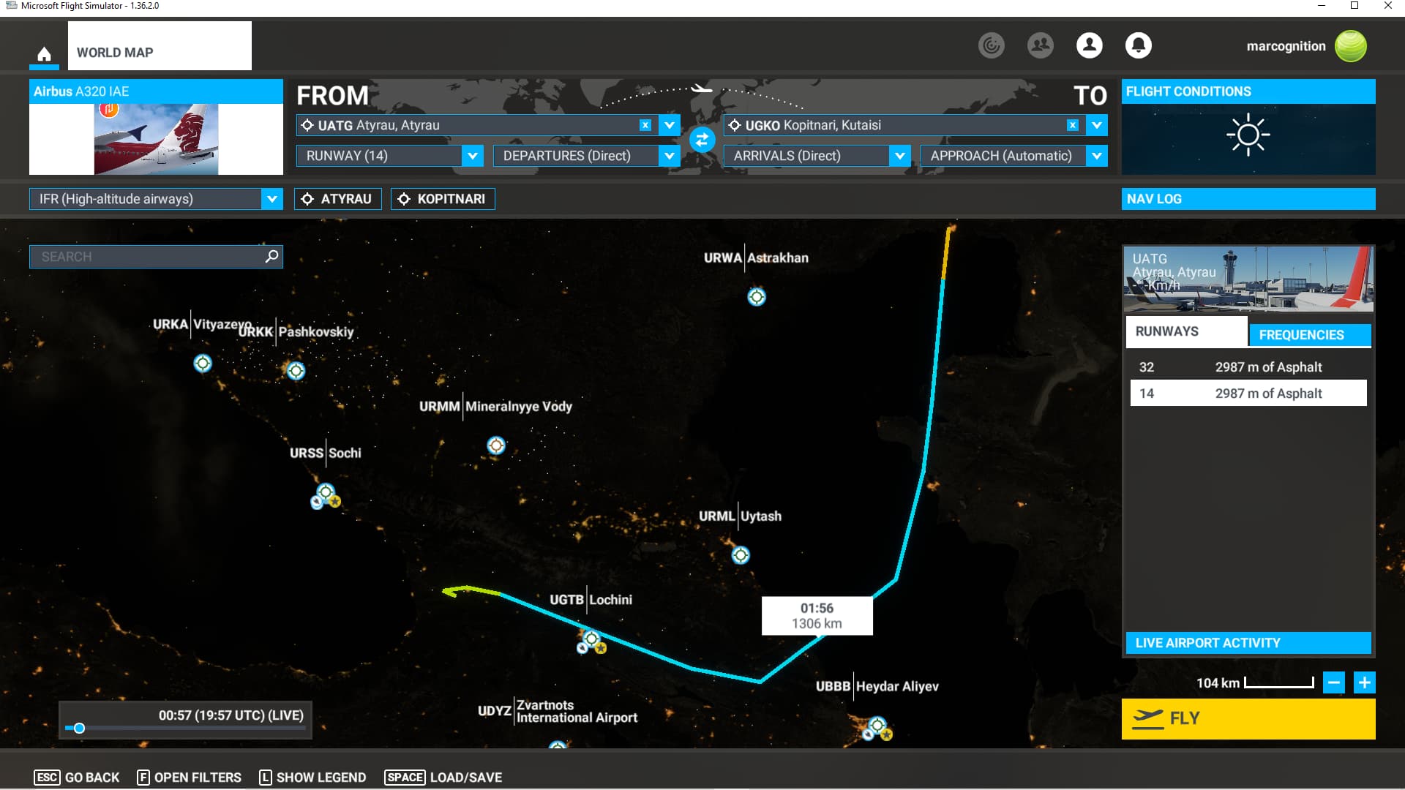Open the notifications bell icon
1405x790 pixels.
1138,45
